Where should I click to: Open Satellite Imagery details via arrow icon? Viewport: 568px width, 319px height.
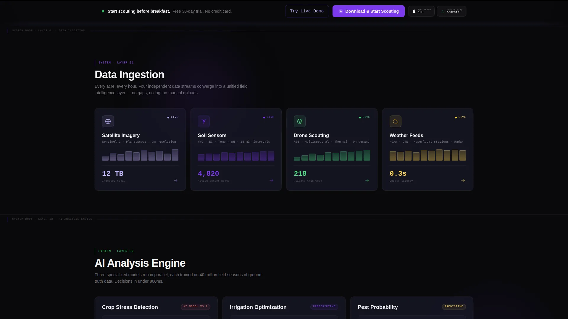(175, 180)
